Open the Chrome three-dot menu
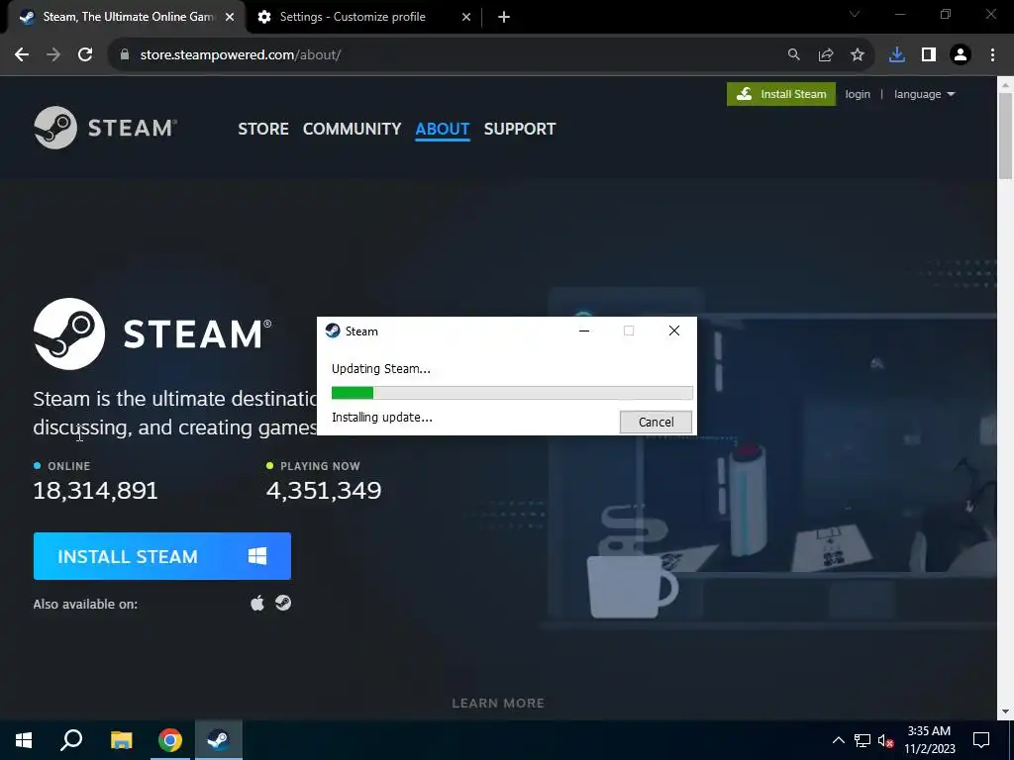The width and height of the screenshot is (1014, 760). click(x=992, y=55)
